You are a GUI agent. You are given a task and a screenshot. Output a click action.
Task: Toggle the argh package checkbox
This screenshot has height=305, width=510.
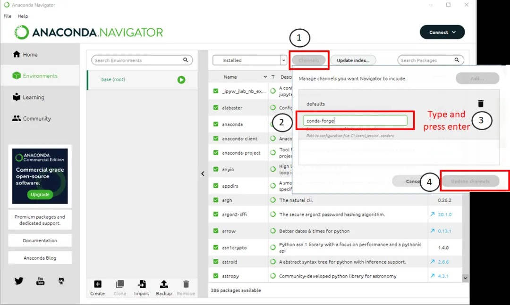pyautogui.click(x=216, y=200)
